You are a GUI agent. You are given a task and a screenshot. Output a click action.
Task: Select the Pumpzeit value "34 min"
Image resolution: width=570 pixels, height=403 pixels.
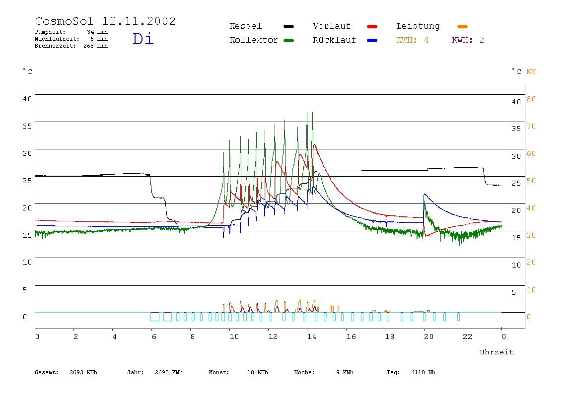tap(97, 32)
